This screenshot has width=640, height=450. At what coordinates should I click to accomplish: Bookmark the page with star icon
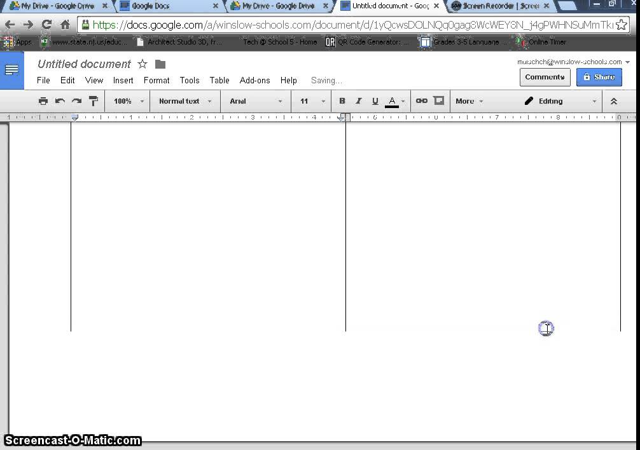pos(621,25)
